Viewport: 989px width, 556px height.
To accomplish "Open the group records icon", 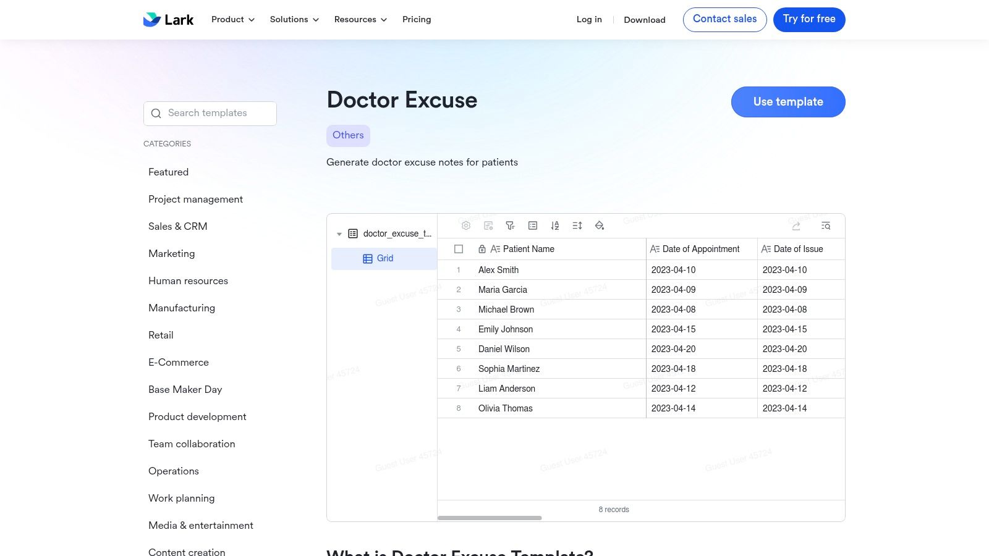I will [533, 225].
